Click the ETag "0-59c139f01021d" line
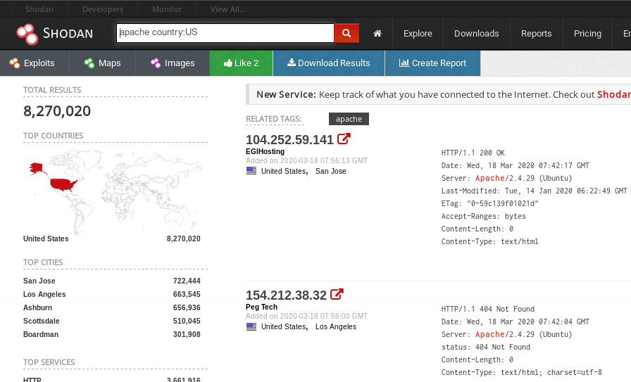 point(489,203)
